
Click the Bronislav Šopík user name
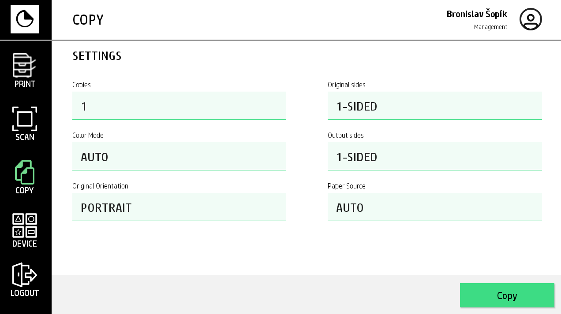(477, 14)
